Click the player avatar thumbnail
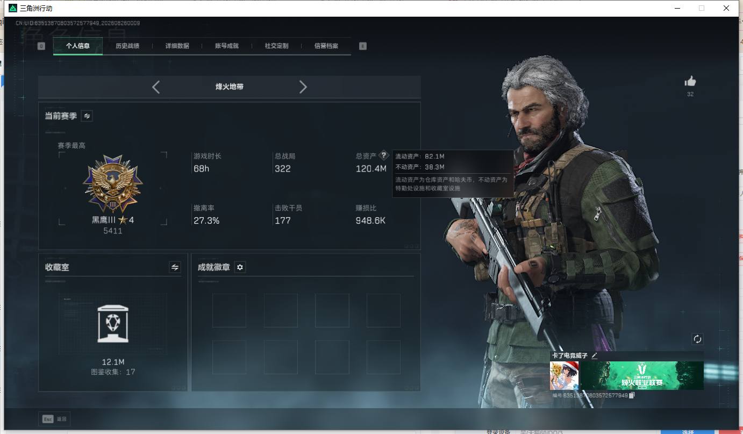The image size is (743, 434). [x=564, y=375]
